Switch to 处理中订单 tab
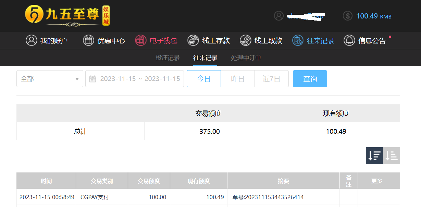 246,58
